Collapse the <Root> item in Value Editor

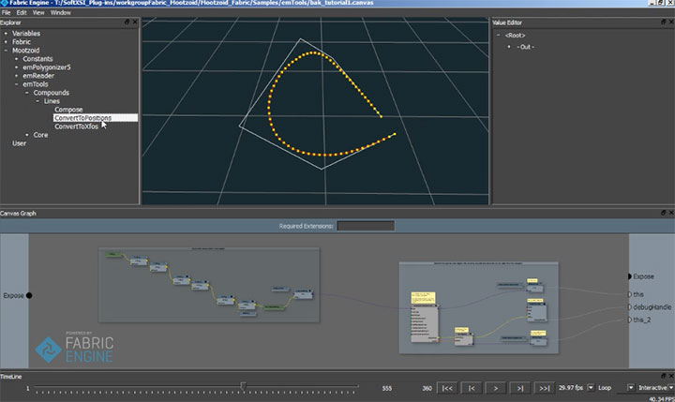pyautogui.click(x=499, y=36)
